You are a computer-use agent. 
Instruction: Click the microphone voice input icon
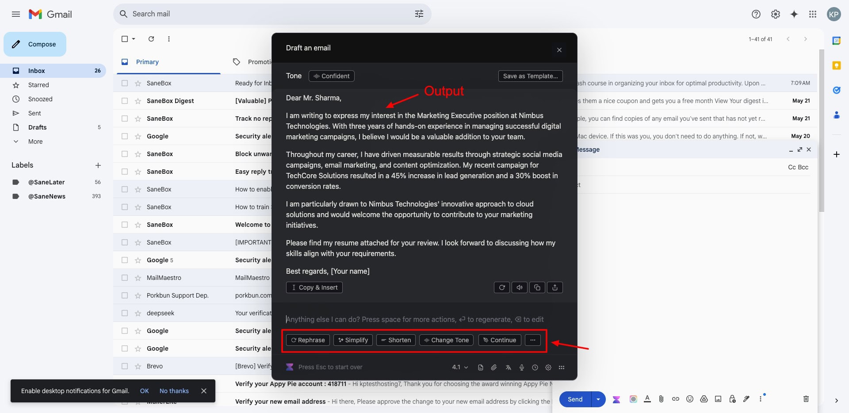[x=522, y=367]
